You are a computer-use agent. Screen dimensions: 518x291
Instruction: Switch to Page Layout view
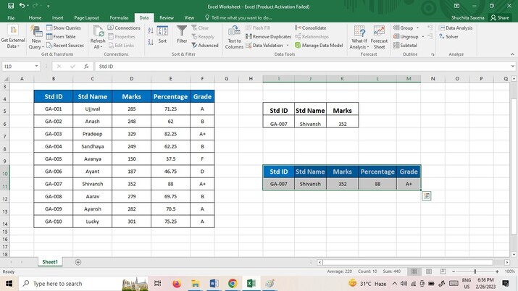(x=429, y=271)
